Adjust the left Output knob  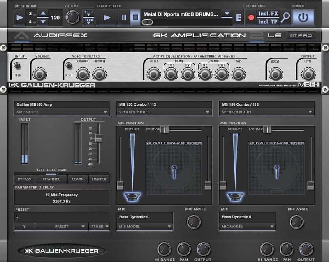pos(203,249)
